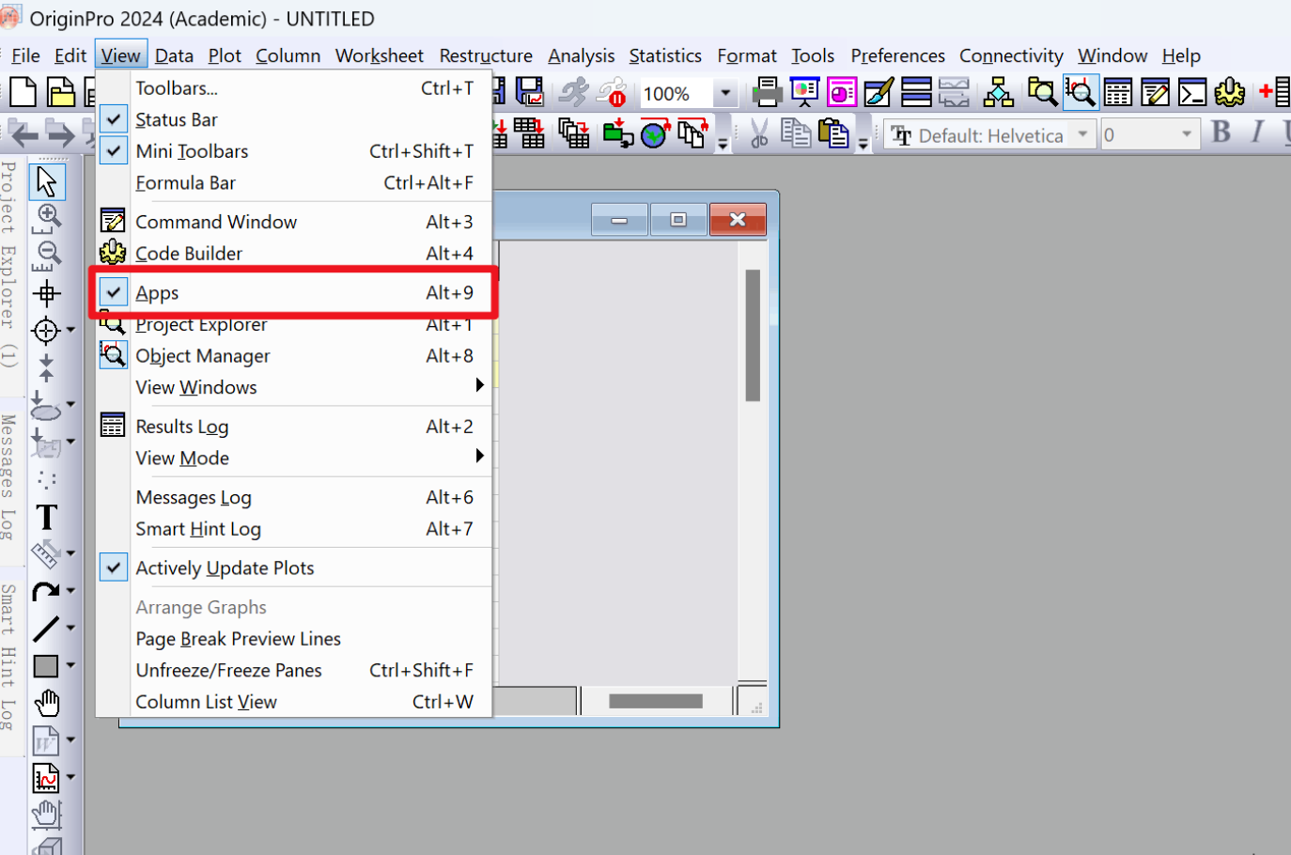
Task: Select the Zoom Out magnifier tool
Action: point(47,256)
